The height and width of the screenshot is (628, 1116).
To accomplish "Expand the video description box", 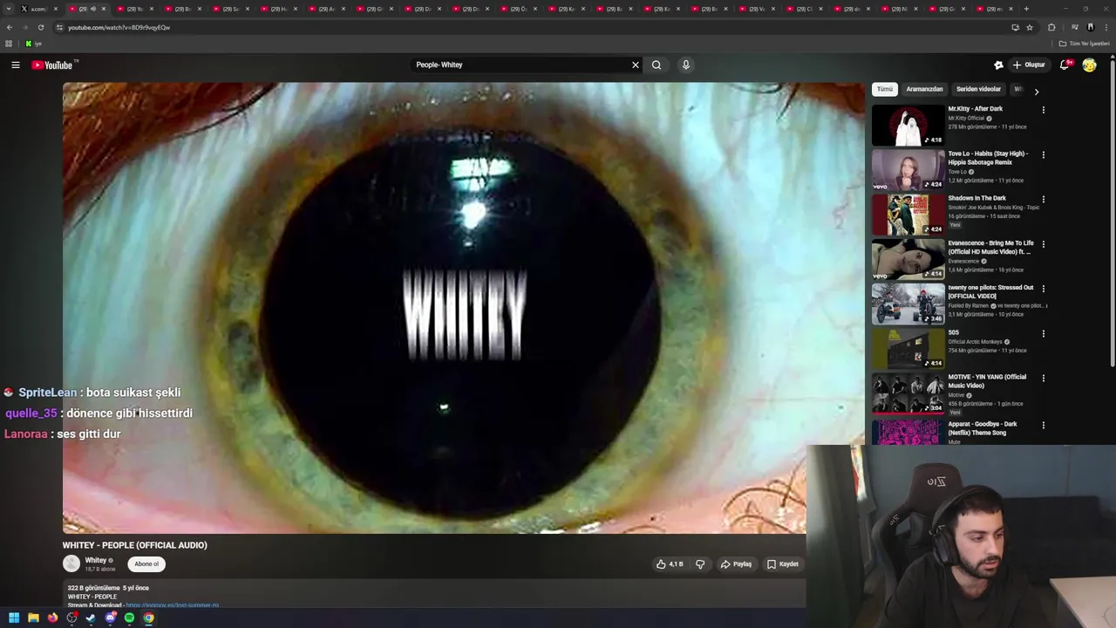I will 434,595.
